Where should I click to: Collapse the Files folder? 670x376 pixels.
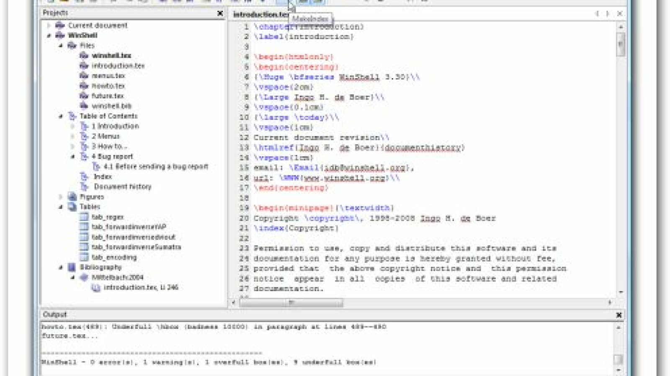pyautogui.click(x=61, y=46)
